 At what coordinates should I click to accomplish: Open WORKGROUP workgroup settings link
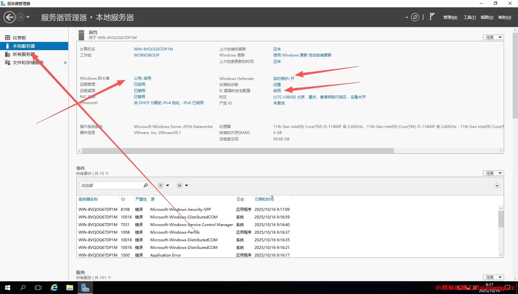[x=146, y=55]
